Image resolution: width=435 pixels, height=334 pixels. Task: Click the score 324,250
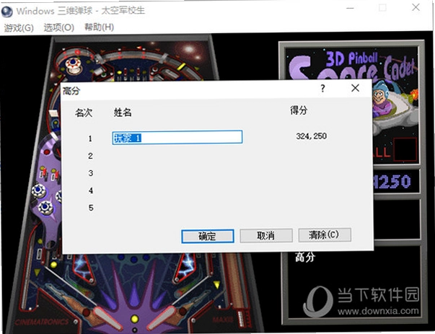click(x=311, y=136)
